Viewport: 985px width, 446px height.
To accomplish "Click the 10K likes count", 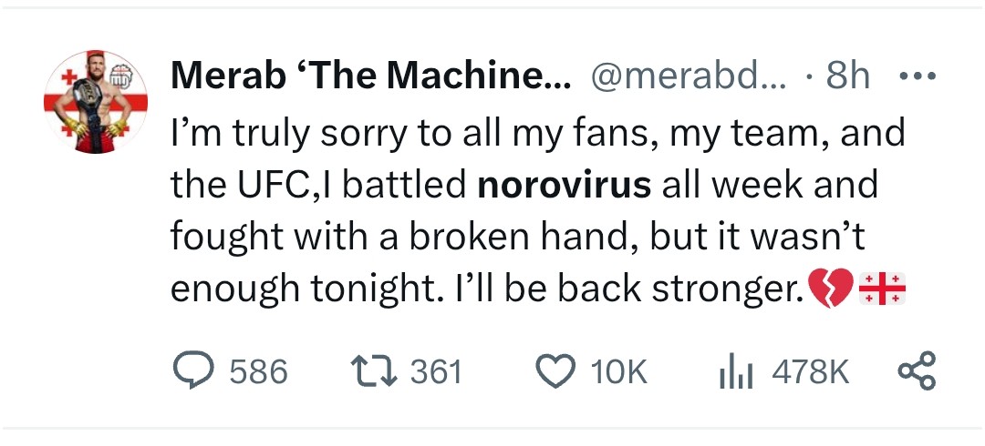I will coord(618,372).
